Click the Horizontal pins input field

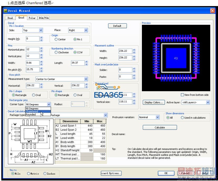(32, 50)
